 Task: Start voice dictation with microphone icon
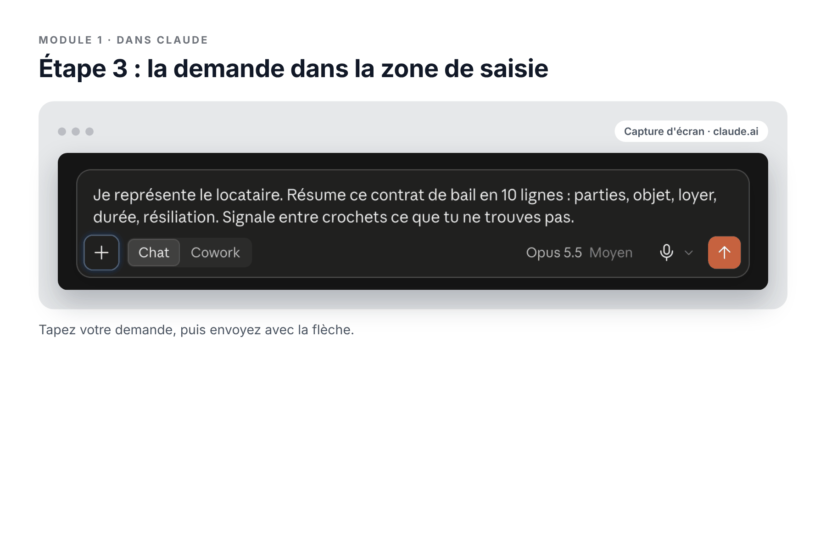[x=666, y=253]
